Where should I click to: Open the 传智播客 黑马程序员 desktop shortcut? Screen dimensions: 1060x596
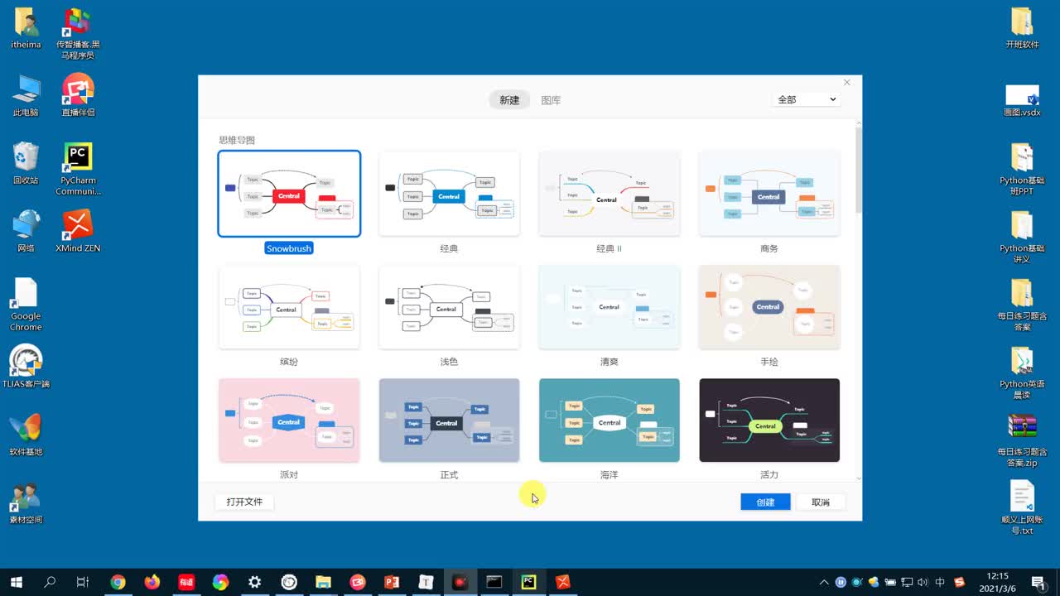[78, 33]
